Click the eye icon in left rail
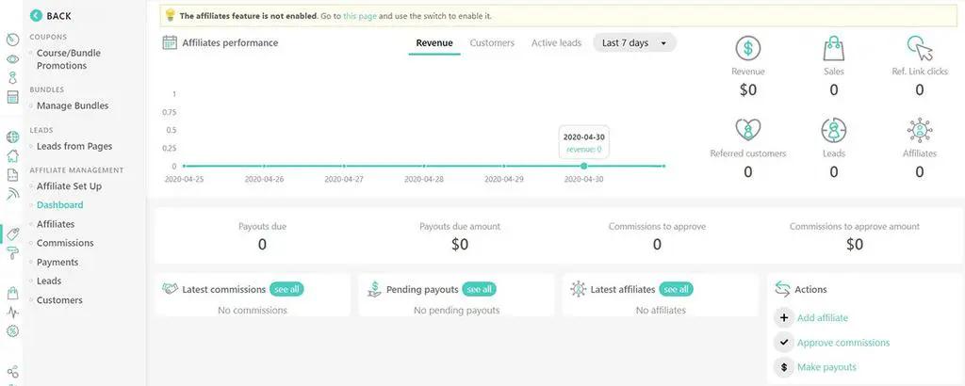 (12, 59)
